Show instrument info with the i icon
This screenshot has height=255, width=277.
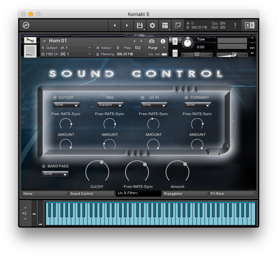click(163, 41)
